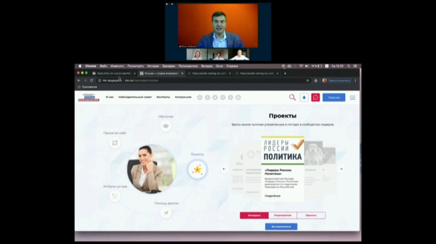Image resolution: width=436 pixels, height=244 pixels.
Task: Select the Проекты star circle icon
Action: tap(197, 169)
